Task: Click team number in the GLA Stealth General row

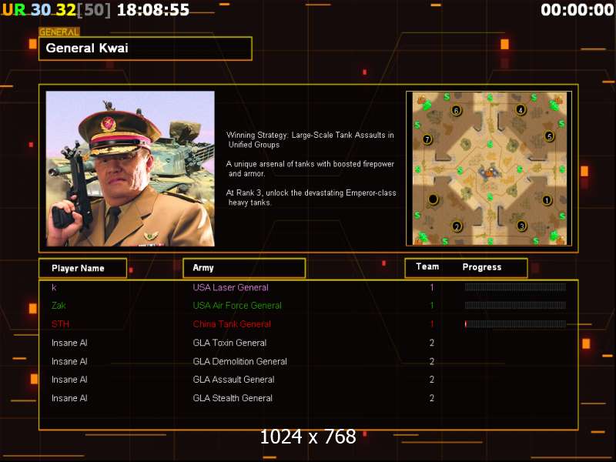Action: pos(432,398)
